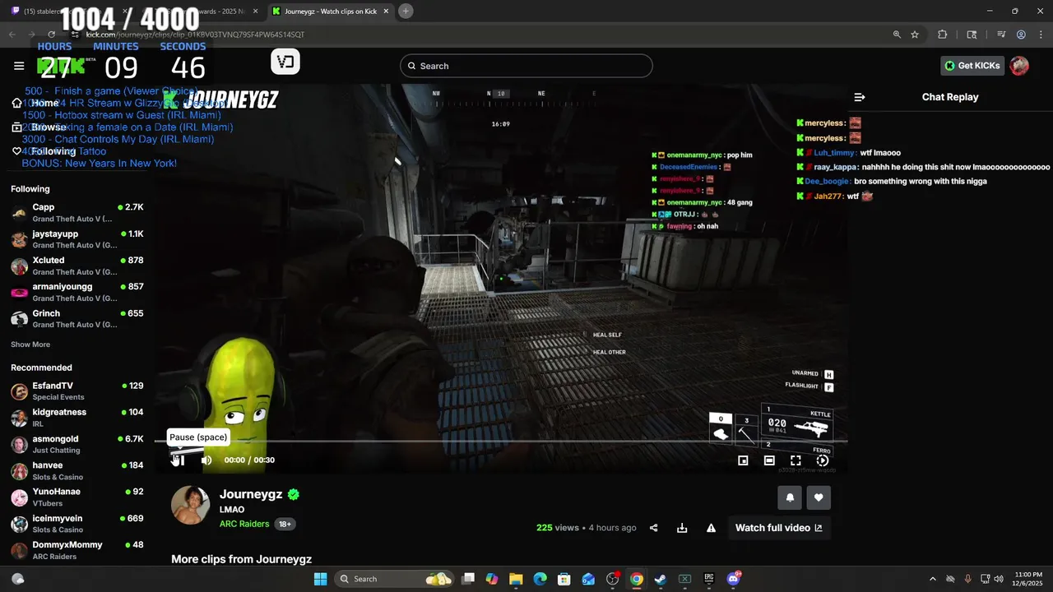
Task: Click Dee_boogie's username in Chat Replay
Action: (828, 181)
